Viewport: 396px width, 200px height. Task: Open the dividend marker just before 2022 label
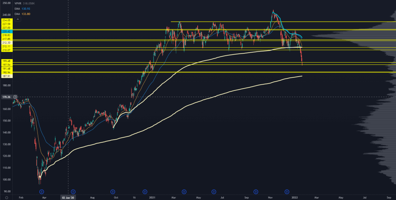pos(287,191)
